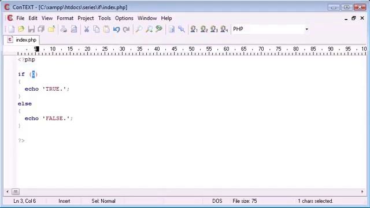Open Replace text tool
Viewport: 370px width, 208px height.
[x=159, y=29]
